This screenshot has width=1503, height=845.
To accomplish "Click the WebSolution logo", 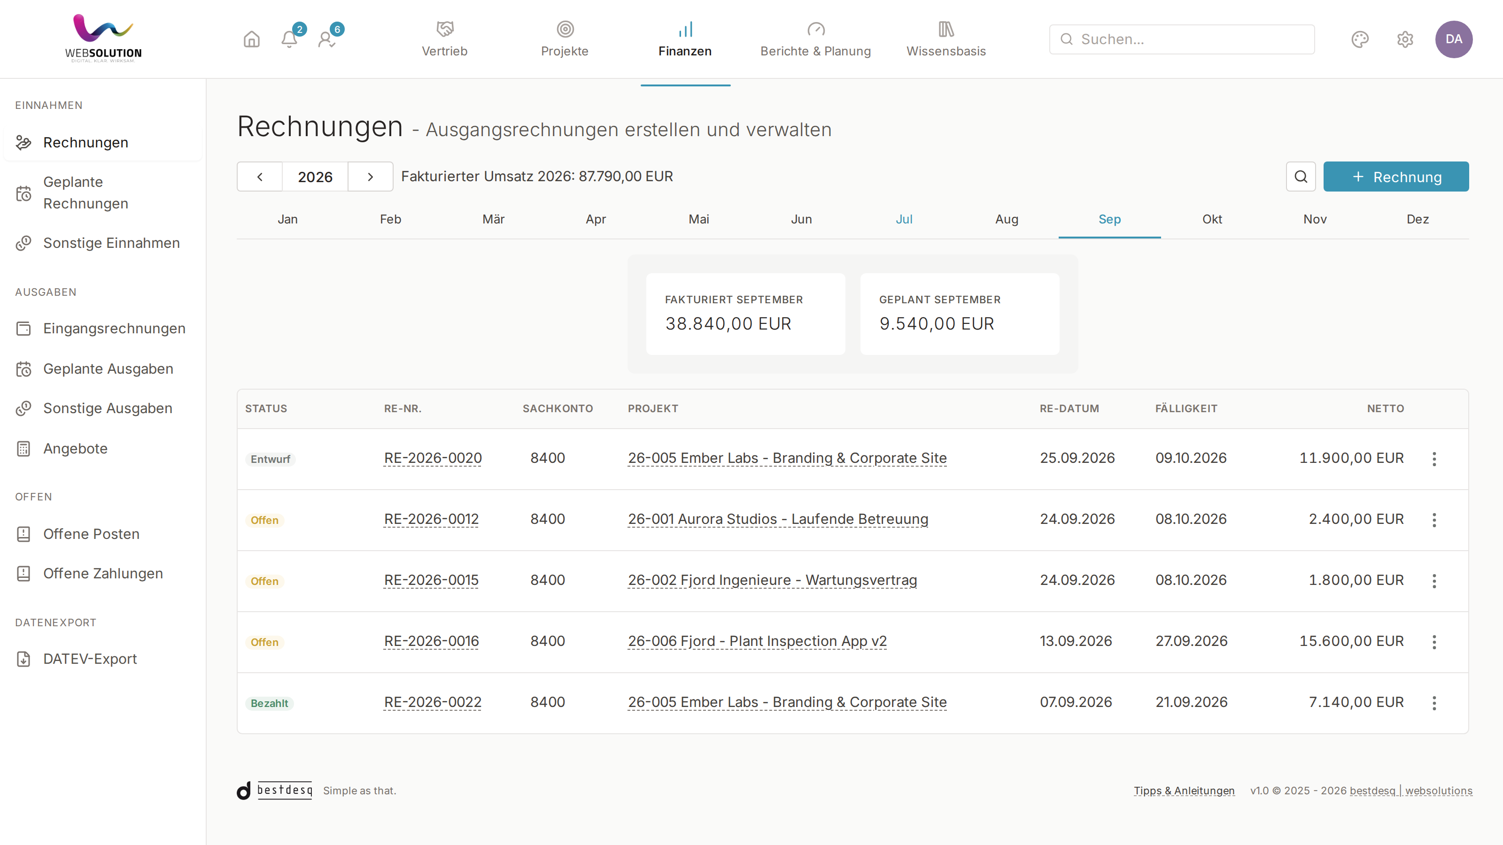I will pyautogui.click(x=103, y=38).
